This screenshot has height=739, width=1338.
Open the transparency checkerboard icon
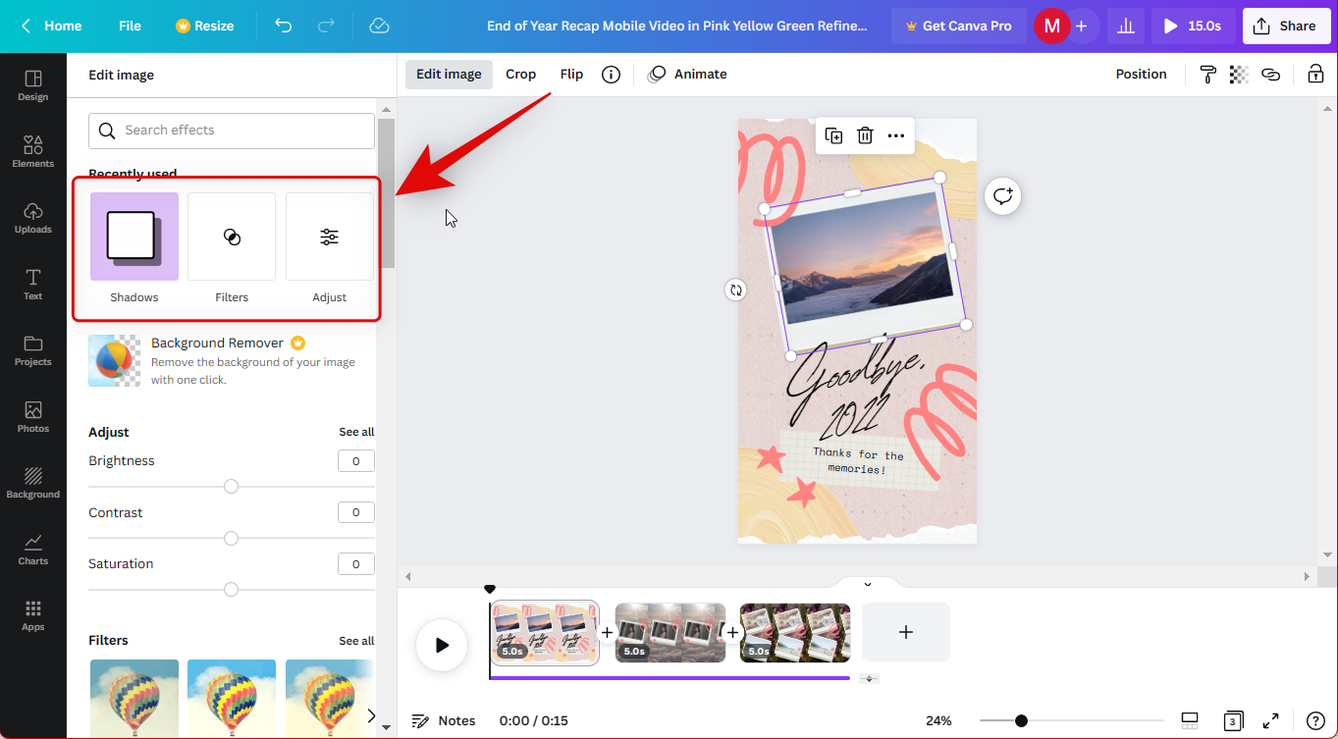(x=1239, y=75)
